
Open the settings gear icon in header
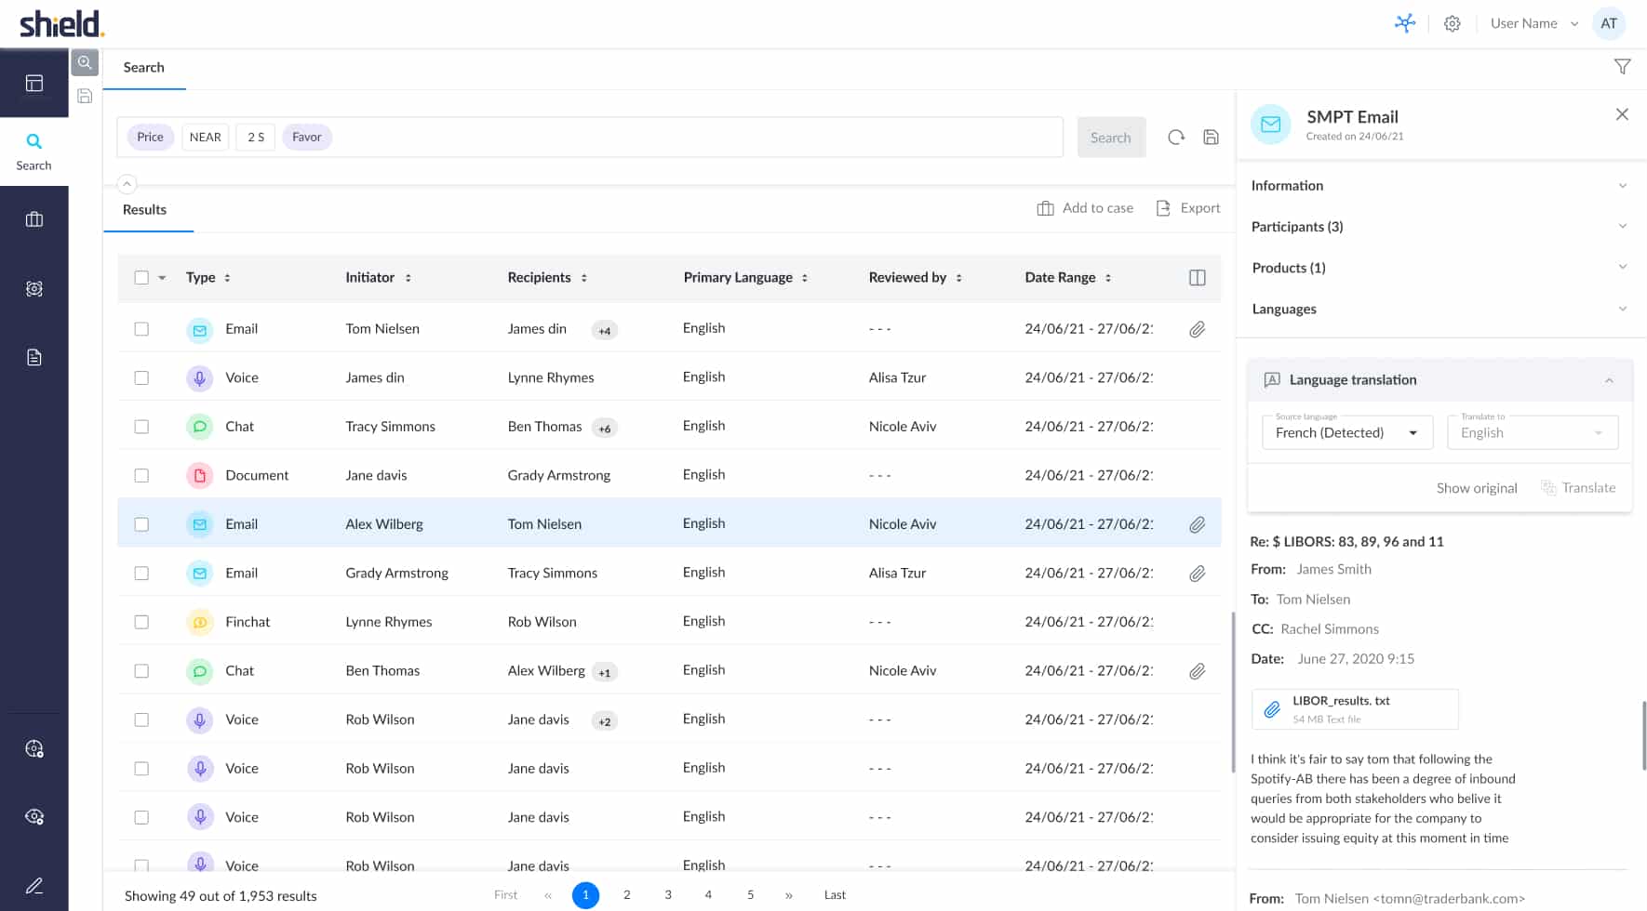click(x=1452, y=24)
